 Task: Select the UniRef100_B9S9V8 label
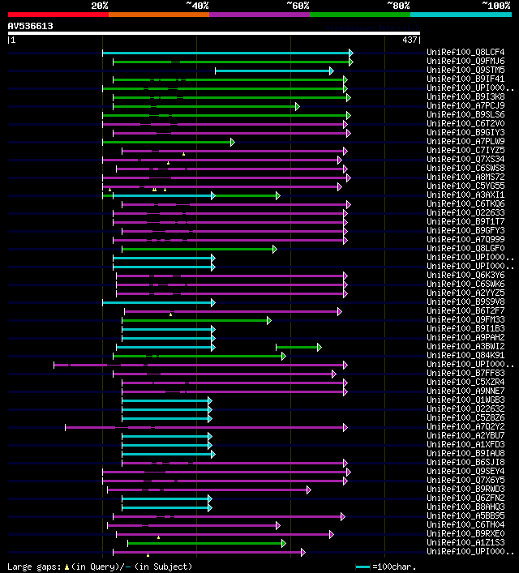pos(465,301)
